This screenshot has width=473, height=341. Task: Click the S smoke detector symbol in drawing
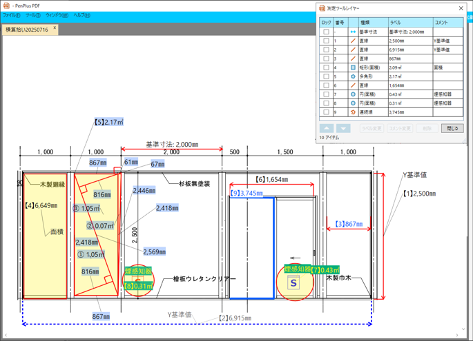pos(293,282)
